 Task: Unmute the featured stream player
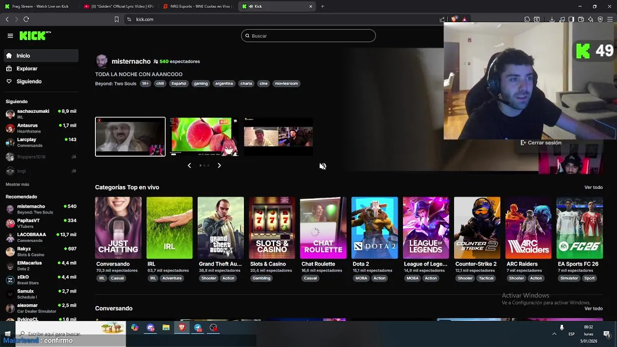322,166
